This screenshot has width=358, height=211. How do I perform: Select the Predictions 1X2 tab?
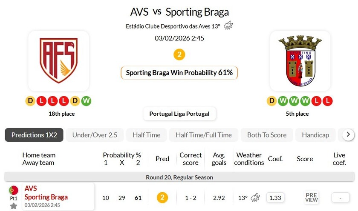tap(34, 135)
